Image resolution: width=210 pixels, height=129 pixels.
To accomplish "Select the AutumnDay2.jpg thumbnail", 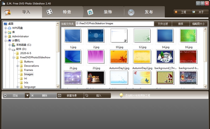I will pyautogui.click(x=142, y=56).
